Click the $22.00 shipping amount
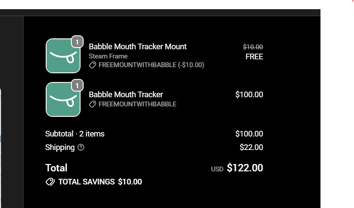 (x=251, y=147)
